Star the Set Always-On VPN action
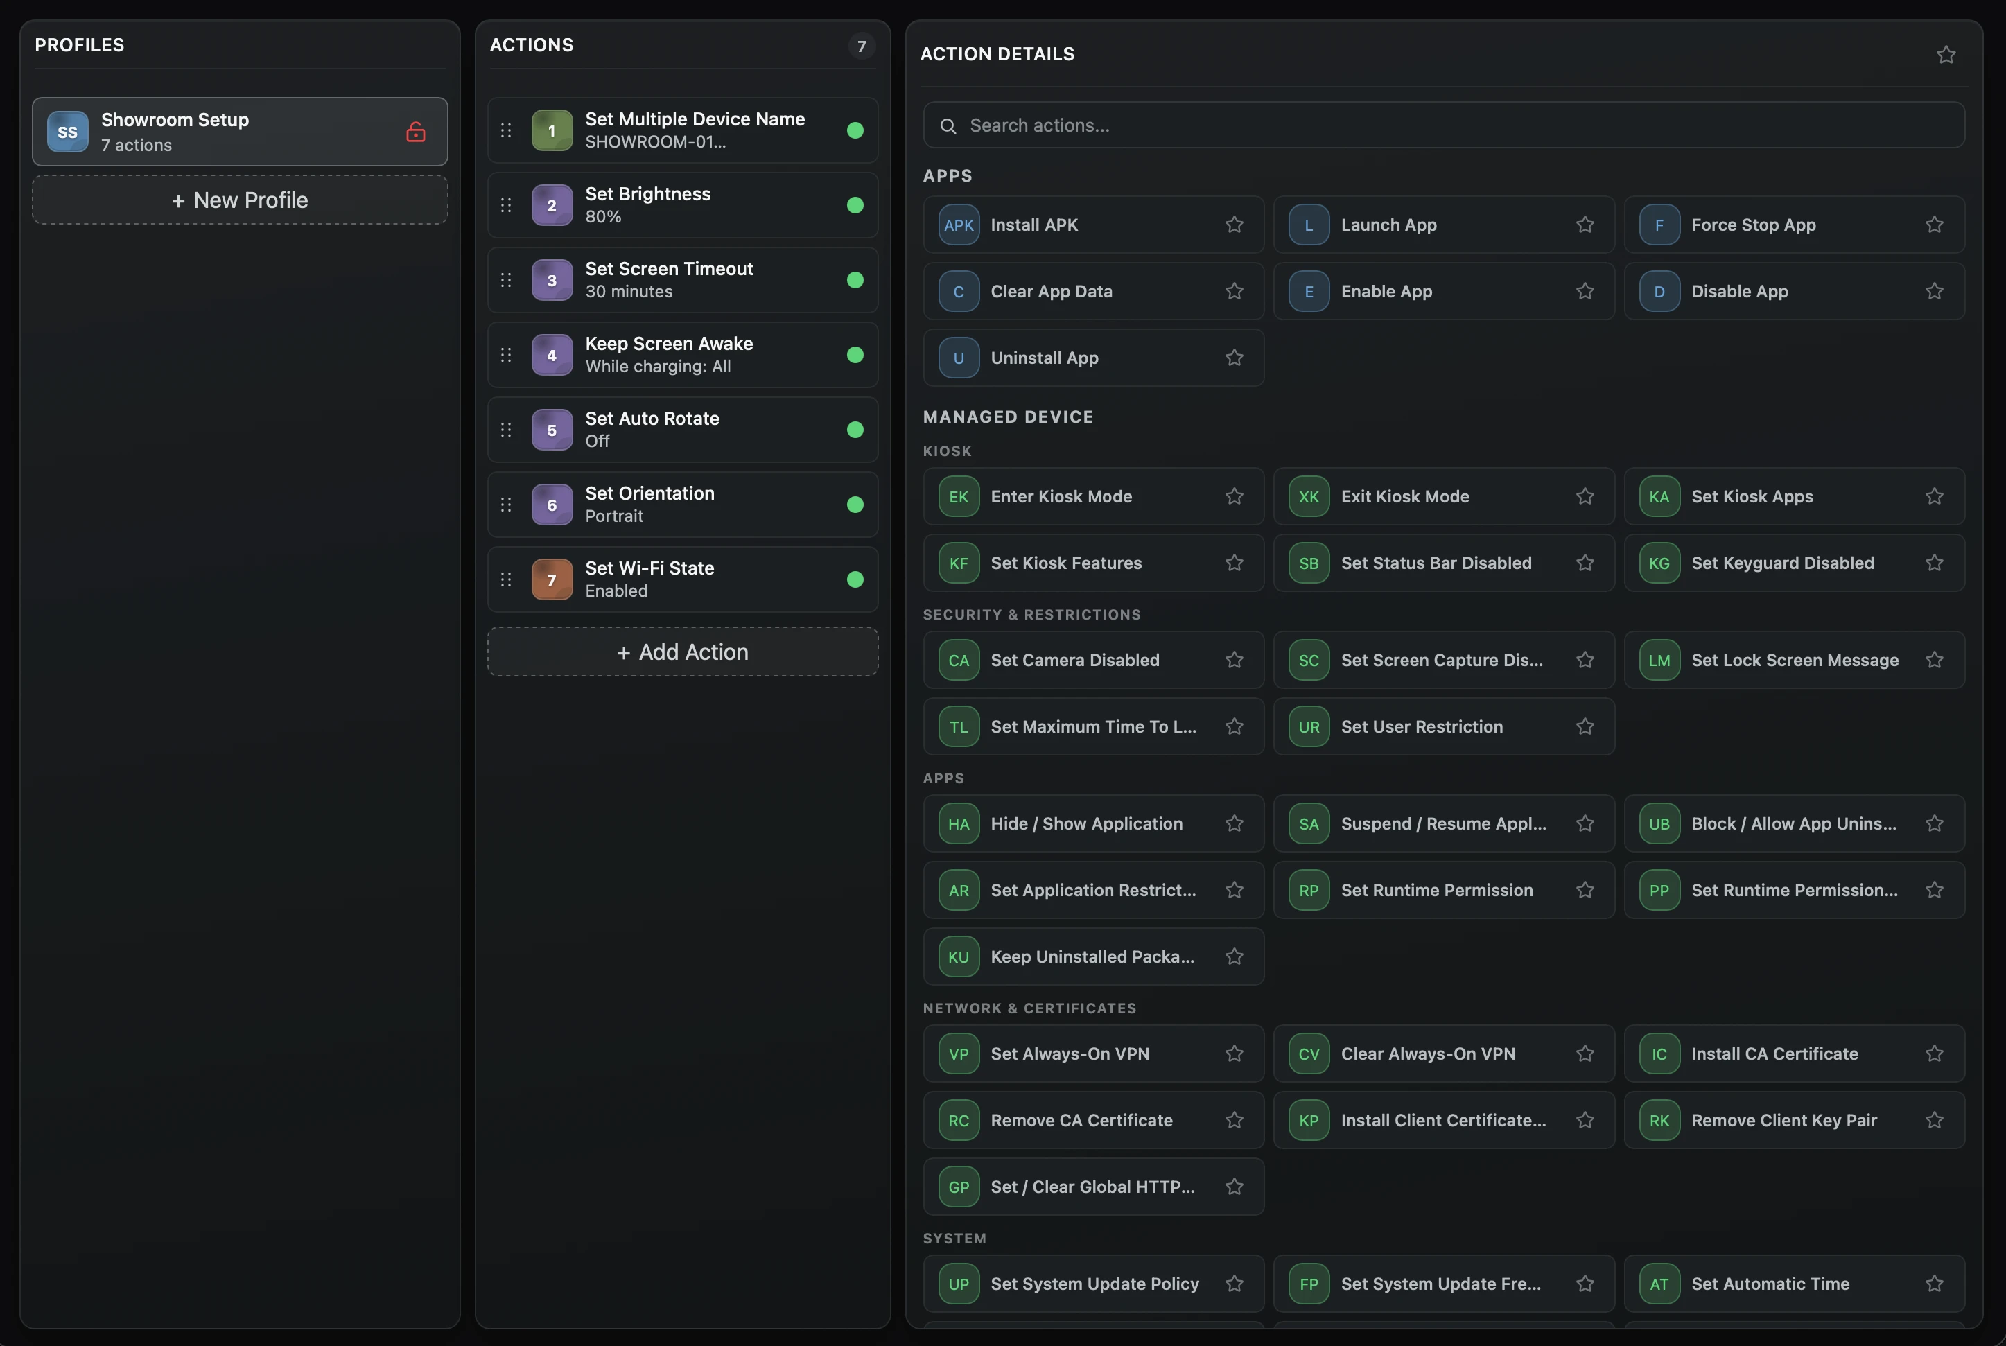Image resolution: width=2006 pixels, height=1346 pixels. 1233,1054
